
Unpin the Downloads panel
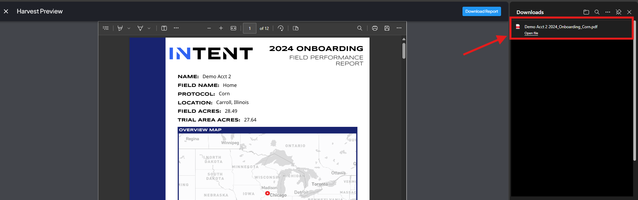[619, 12]
